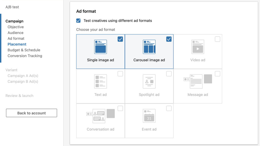The height and width of the screenshot is (146, 260).
Task: Click the Message ad icon
Action: (x=198, y=81)
